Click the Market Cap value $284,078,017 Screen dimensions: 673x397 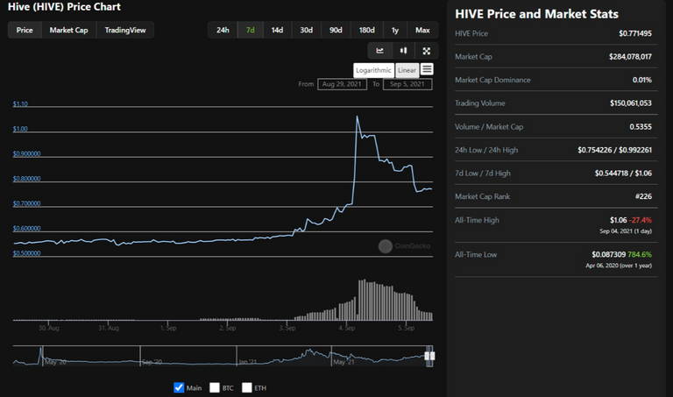(x=630, y=57)
